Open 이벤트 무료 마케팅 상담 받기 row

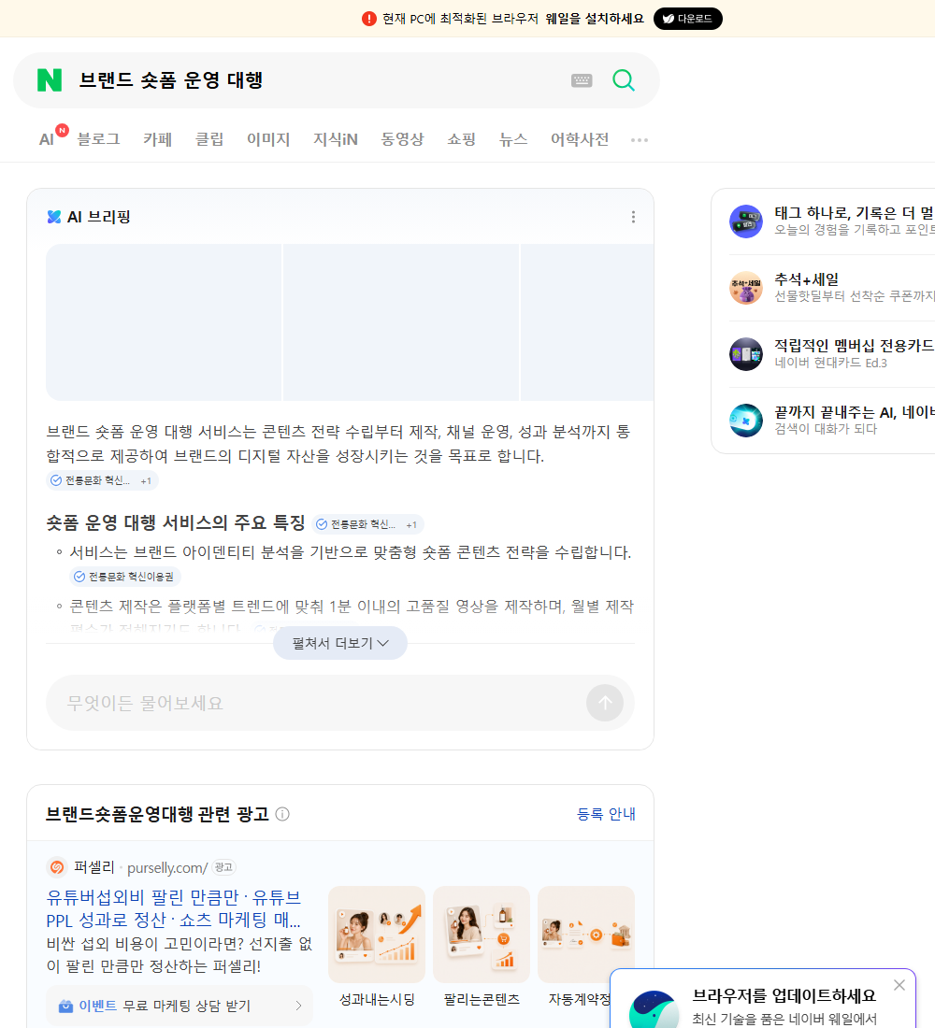click(180, 1006)
